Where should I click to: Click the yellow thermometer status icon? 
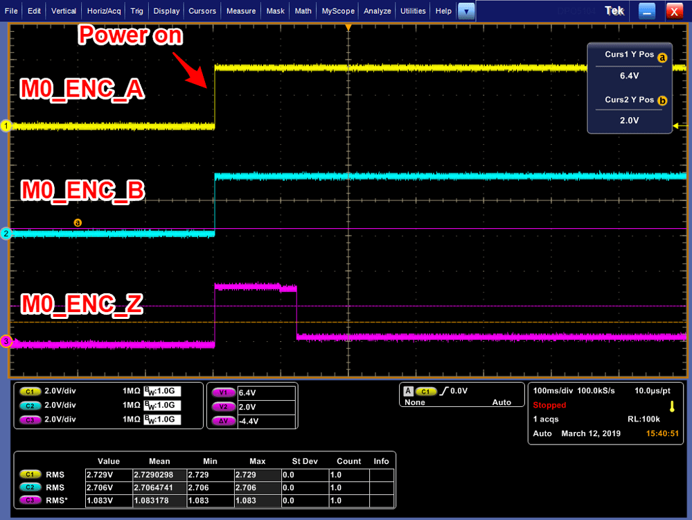click(x=671, y=407)
